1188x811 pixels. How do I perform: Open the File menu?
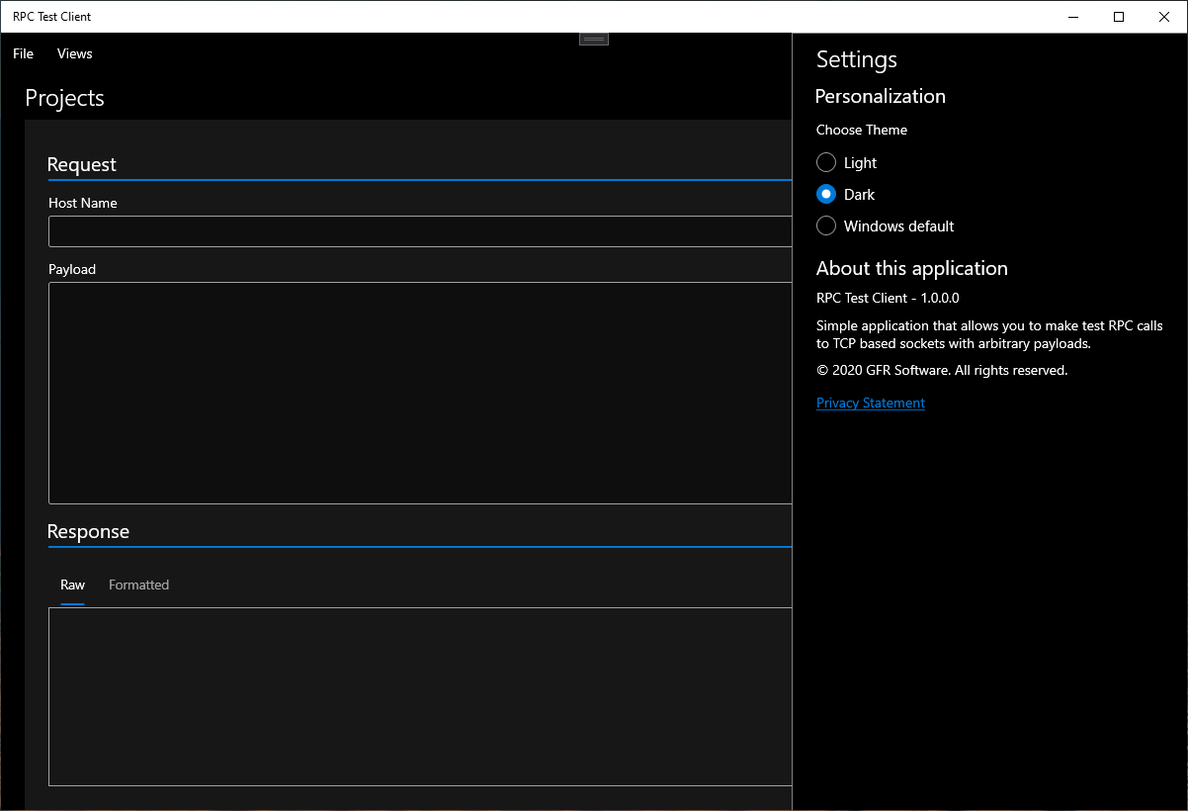[x=23, y=53]
